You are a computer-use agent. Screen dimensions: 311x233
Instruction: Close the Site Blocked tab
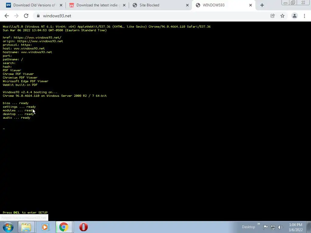187,5
